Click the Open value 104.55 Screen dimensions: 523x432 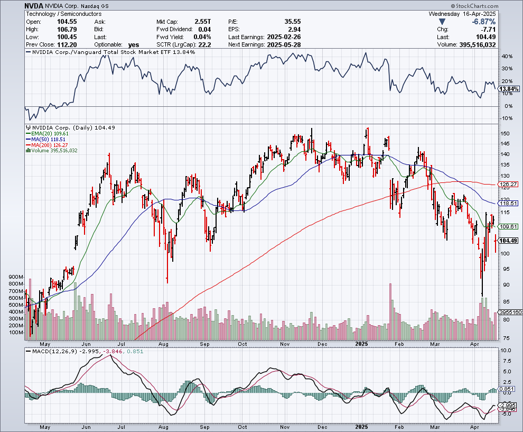67,22
